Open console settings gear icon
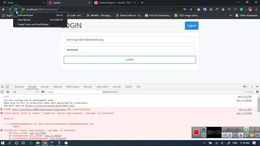260x146 pixels. pos(257,92)
